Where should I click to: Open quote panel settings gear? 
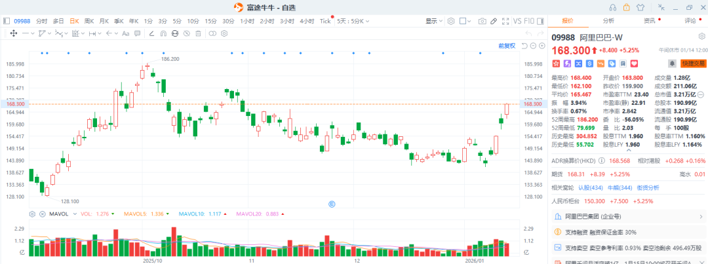pos(701,36)
